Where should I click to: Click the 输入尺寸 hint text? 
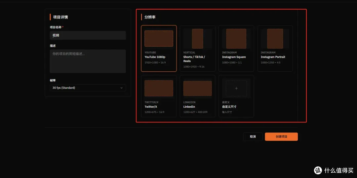click(227, 112)
